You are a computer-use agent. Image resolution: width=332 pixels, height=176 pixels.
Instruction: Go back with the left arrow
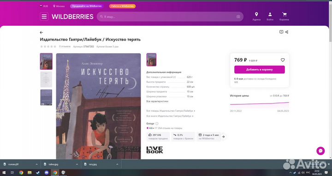(x=41, y=32)
